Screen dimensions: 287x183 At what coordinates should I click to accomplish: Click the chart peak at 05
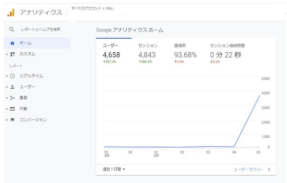[260, 95]
